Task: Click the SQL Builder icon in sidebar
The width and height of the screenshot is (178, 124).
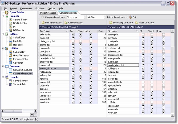Action: [10, 52]
